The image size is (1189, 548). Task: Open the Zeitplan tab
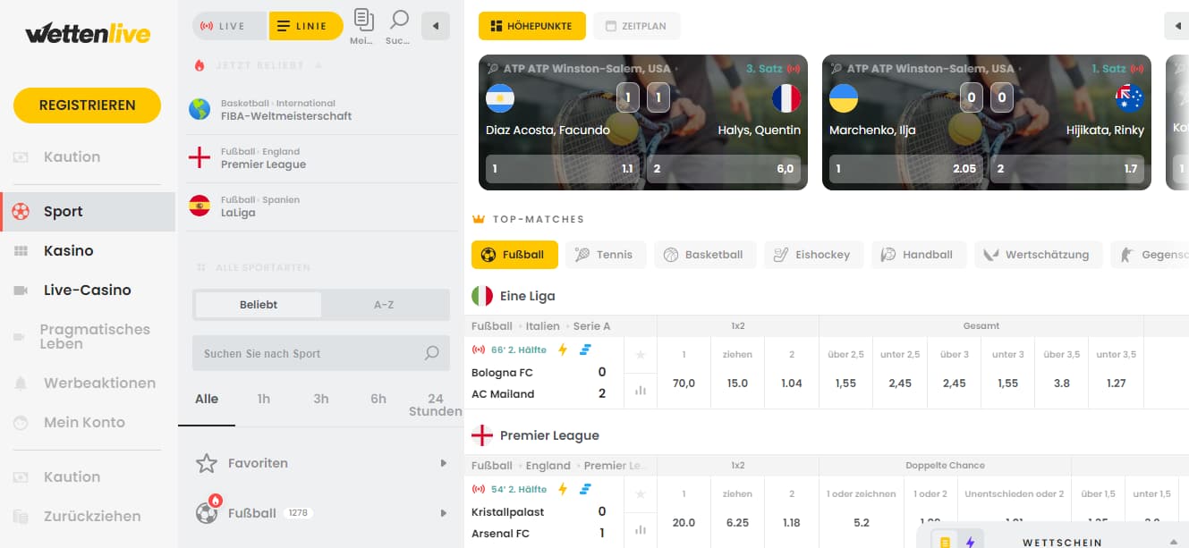637,26
